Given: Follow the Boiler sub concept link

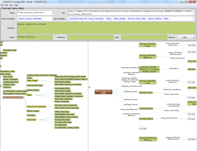Looking at the screenshot, I should [166, 19].
